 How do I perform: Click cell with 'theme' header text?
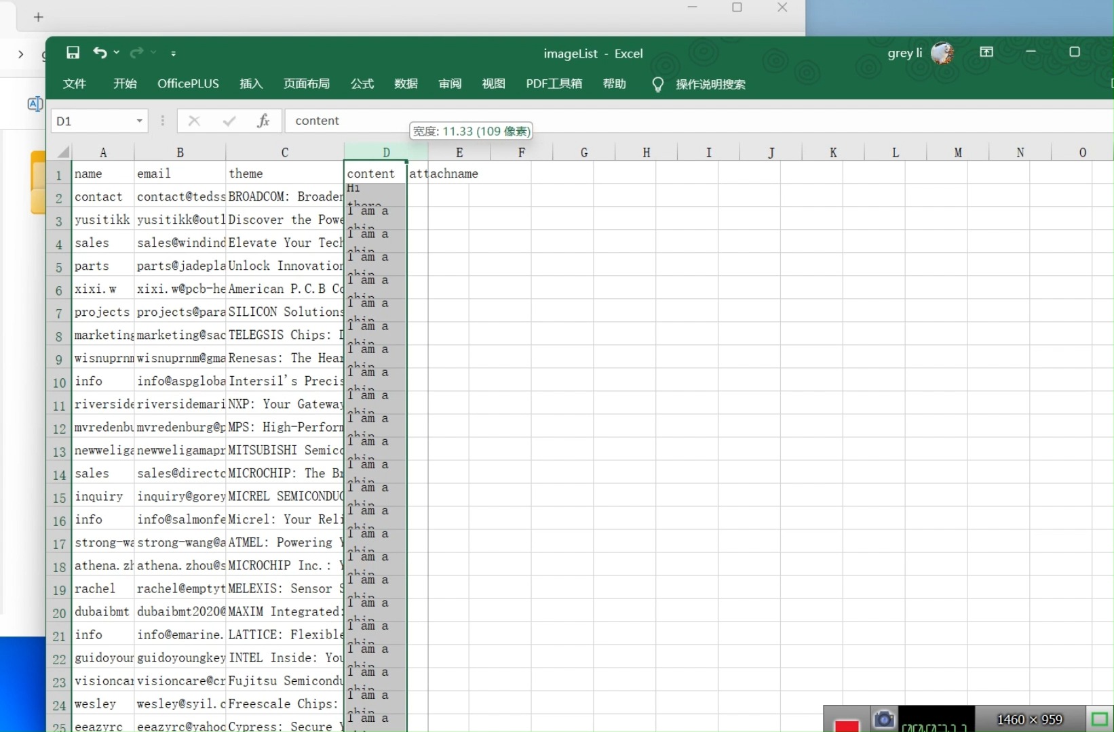(285, 174)
